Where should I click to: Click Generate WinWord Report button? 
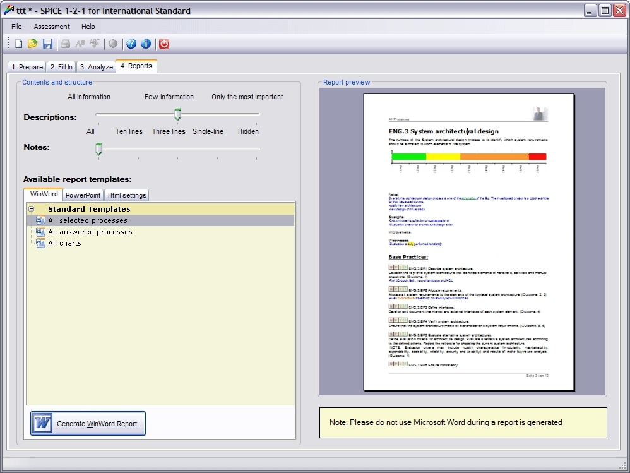(88, 424)
